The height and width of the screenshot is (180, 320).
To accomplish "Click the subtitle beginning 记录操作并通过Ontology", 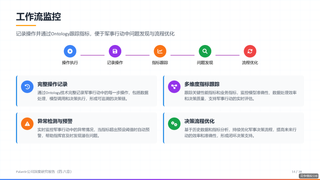I will pyautogui.click(x=95, y=34).
